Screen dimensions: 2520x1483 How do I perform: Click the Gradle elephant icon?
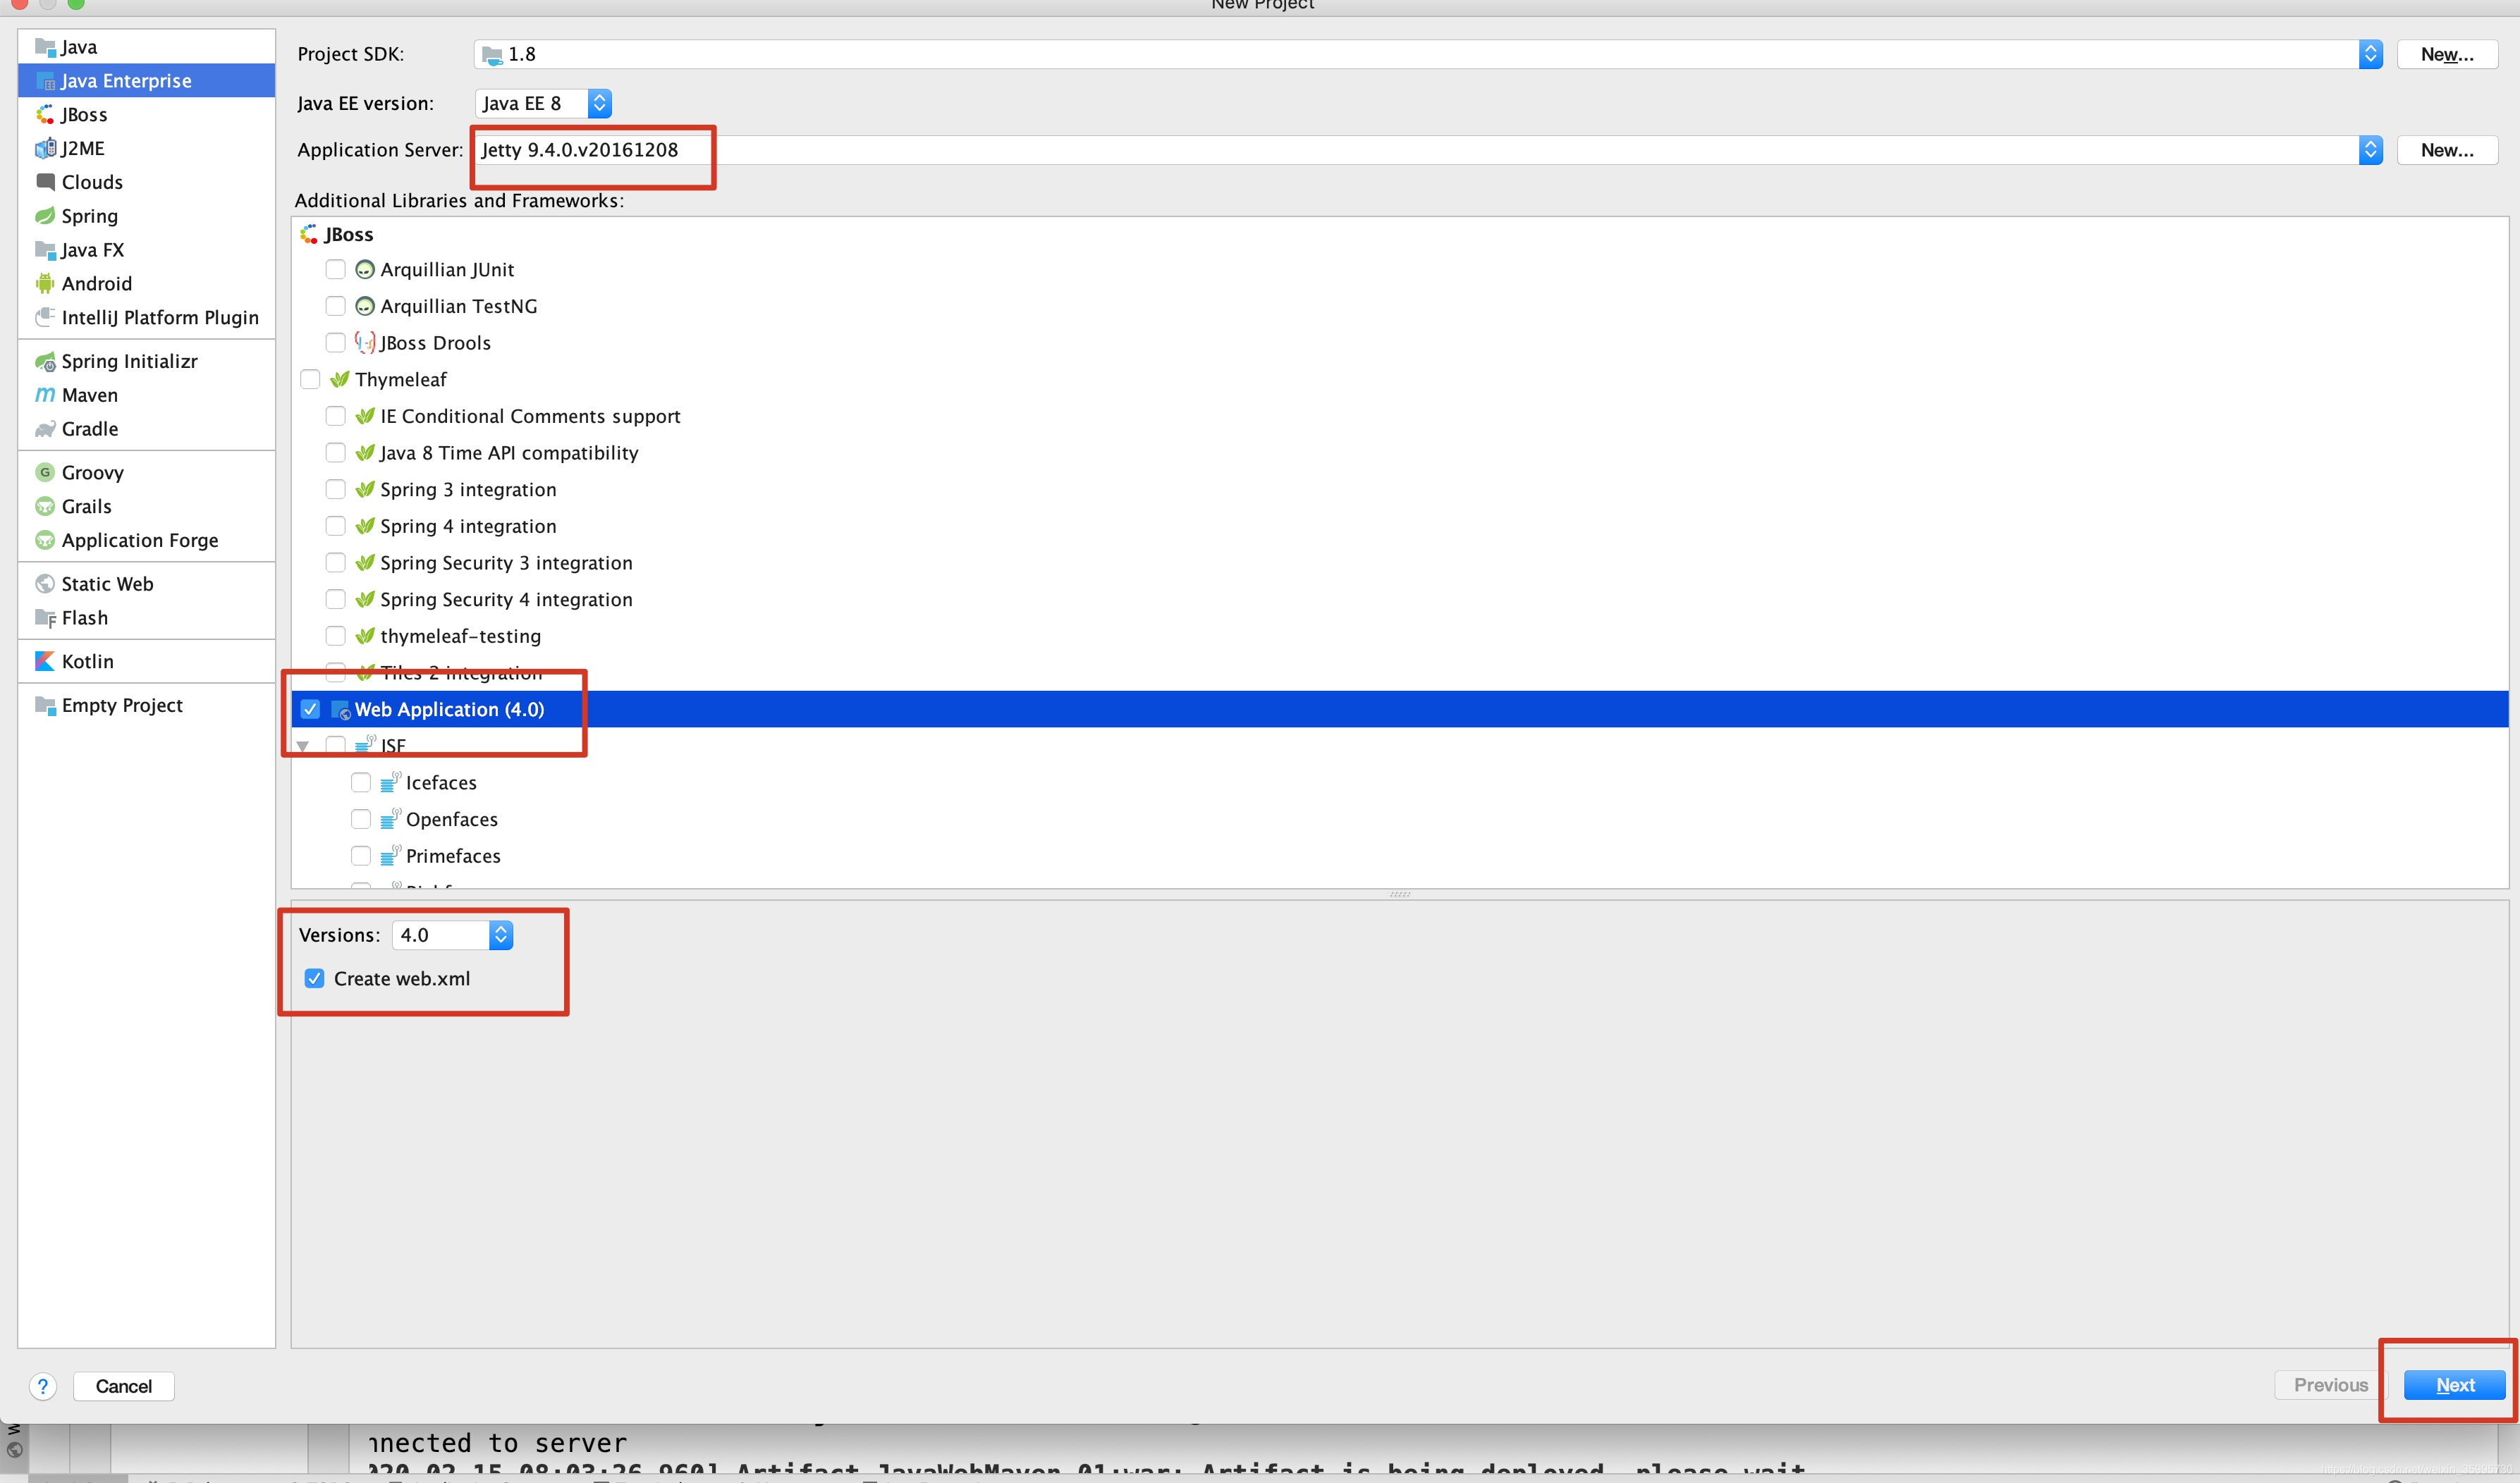click(x=44, y=429)
